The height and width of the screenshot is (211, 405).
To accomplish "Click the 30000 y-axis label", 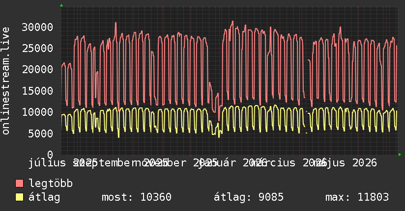I will (37, 27).
